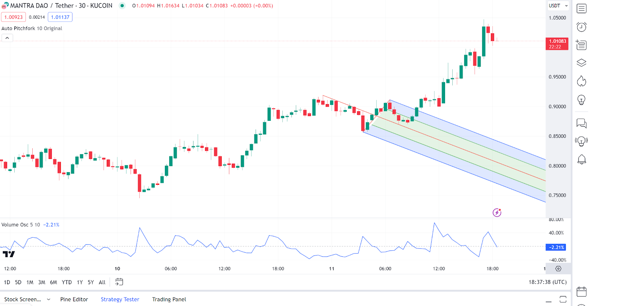Click the 0.00214 spread value
637x306 pixels.
[x=37, y=17]
